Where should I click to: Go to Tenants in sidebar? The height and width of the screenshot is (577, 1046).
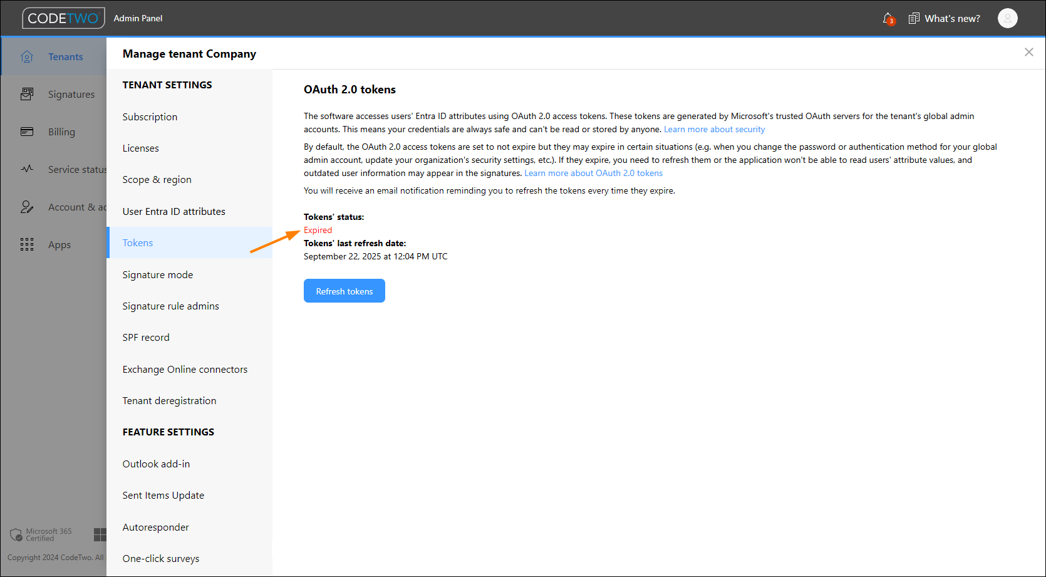point(65,56)
